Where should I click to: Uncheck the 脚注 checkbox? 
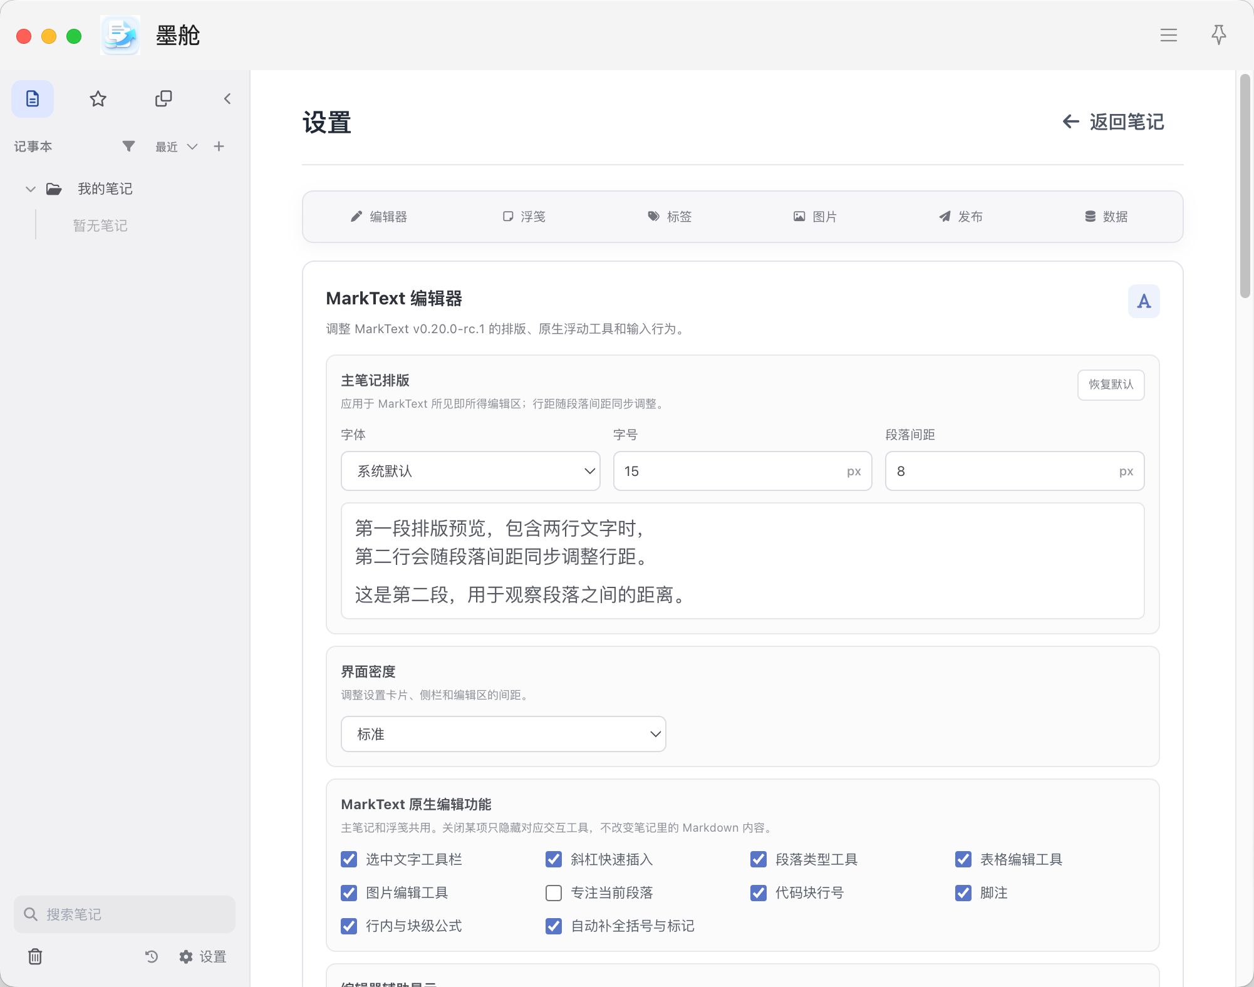(x=963, y=892)
